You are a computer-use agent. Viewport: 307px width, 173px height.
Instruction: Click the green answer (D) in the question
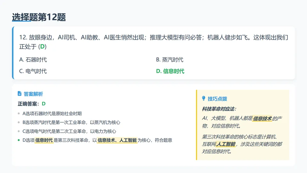click(42, 46)
